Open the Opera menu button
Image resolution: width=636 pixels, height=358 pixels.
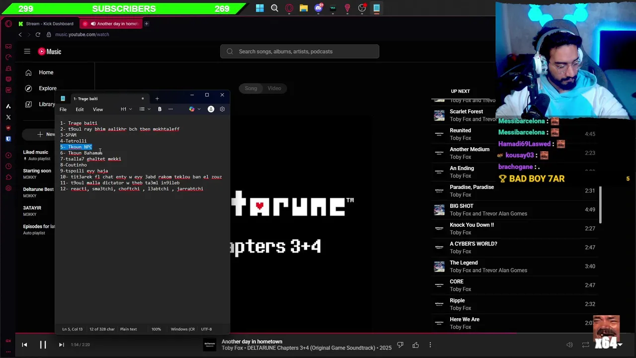pos(8,23)
